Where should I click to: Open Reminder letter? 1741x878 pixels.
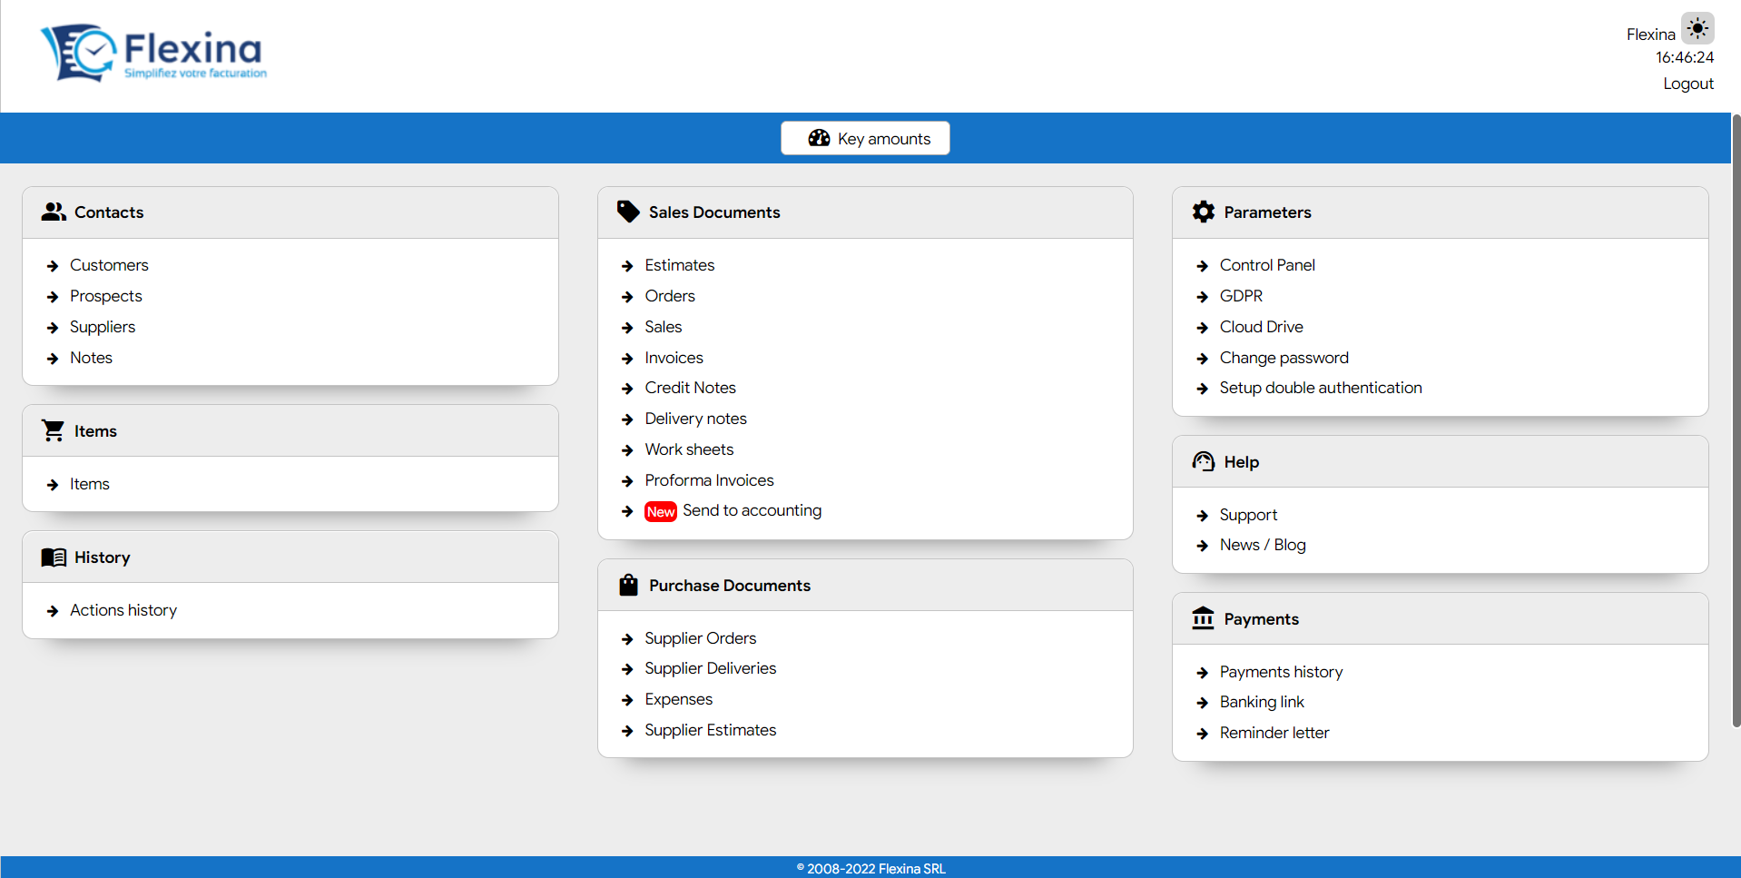click(1274, 733)
